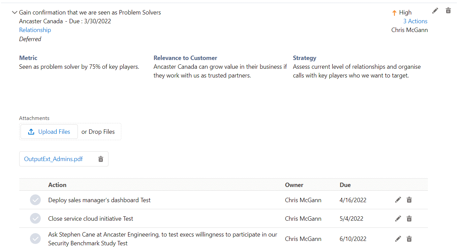The height and width of the screenshot is (248, 466).
Task: Open the OutputExt_Admins.pdf attachment
Action: pos(53,159)
